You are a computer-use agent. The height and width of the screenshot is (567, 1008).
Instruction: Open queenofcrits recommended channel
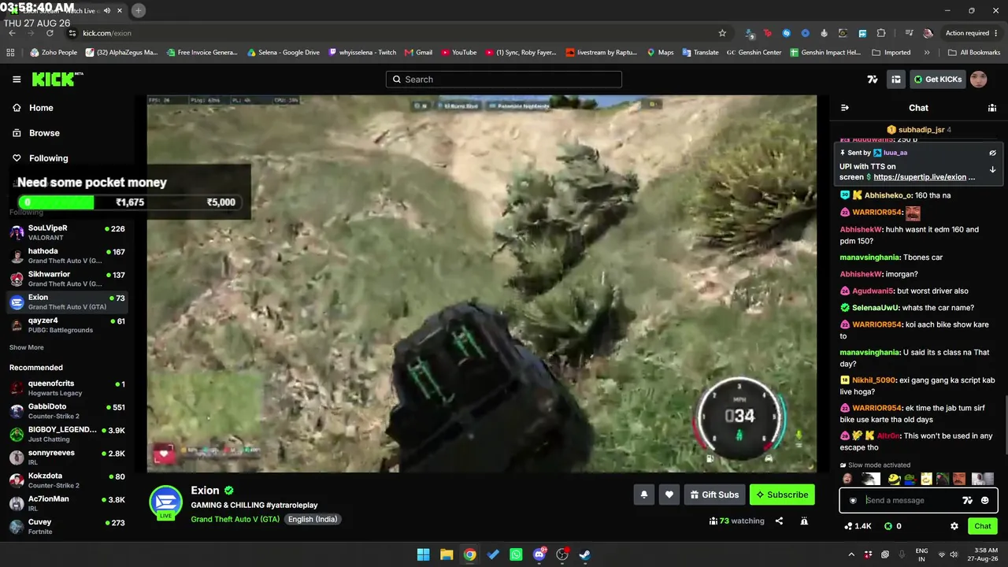[66, 388]
